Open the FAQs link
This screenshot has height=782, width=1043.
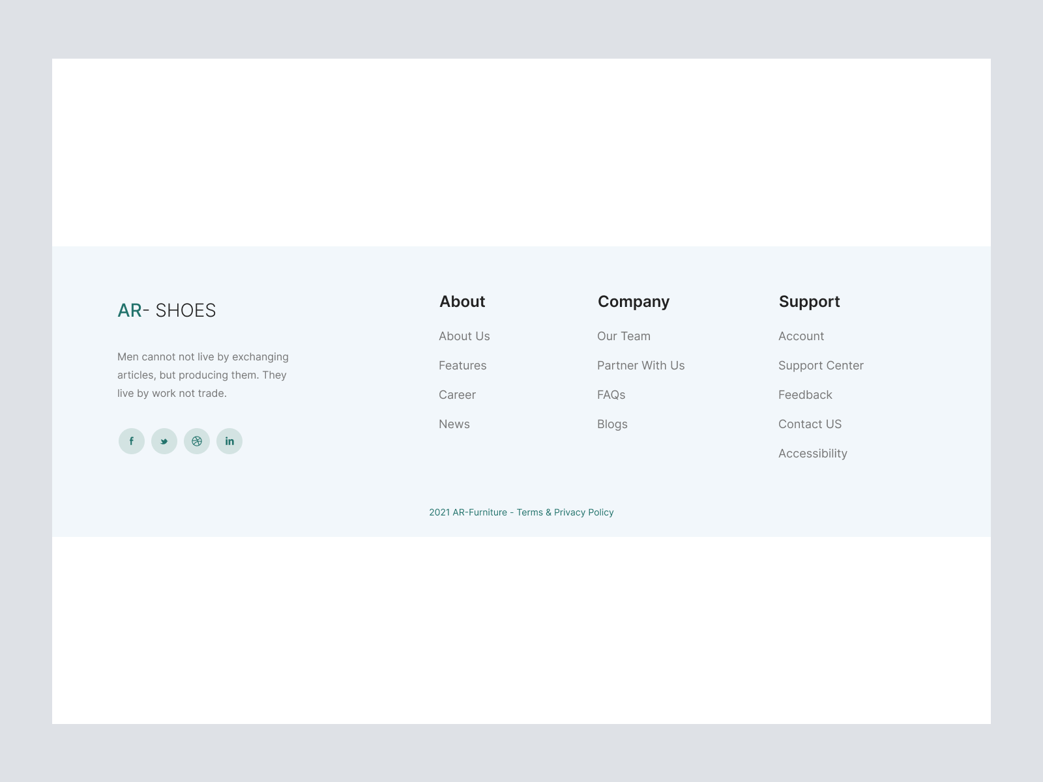tap(611, 395)
